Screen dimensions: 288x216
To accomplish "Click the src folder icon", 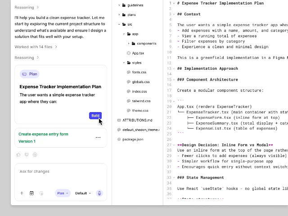I will click(124, 24).
